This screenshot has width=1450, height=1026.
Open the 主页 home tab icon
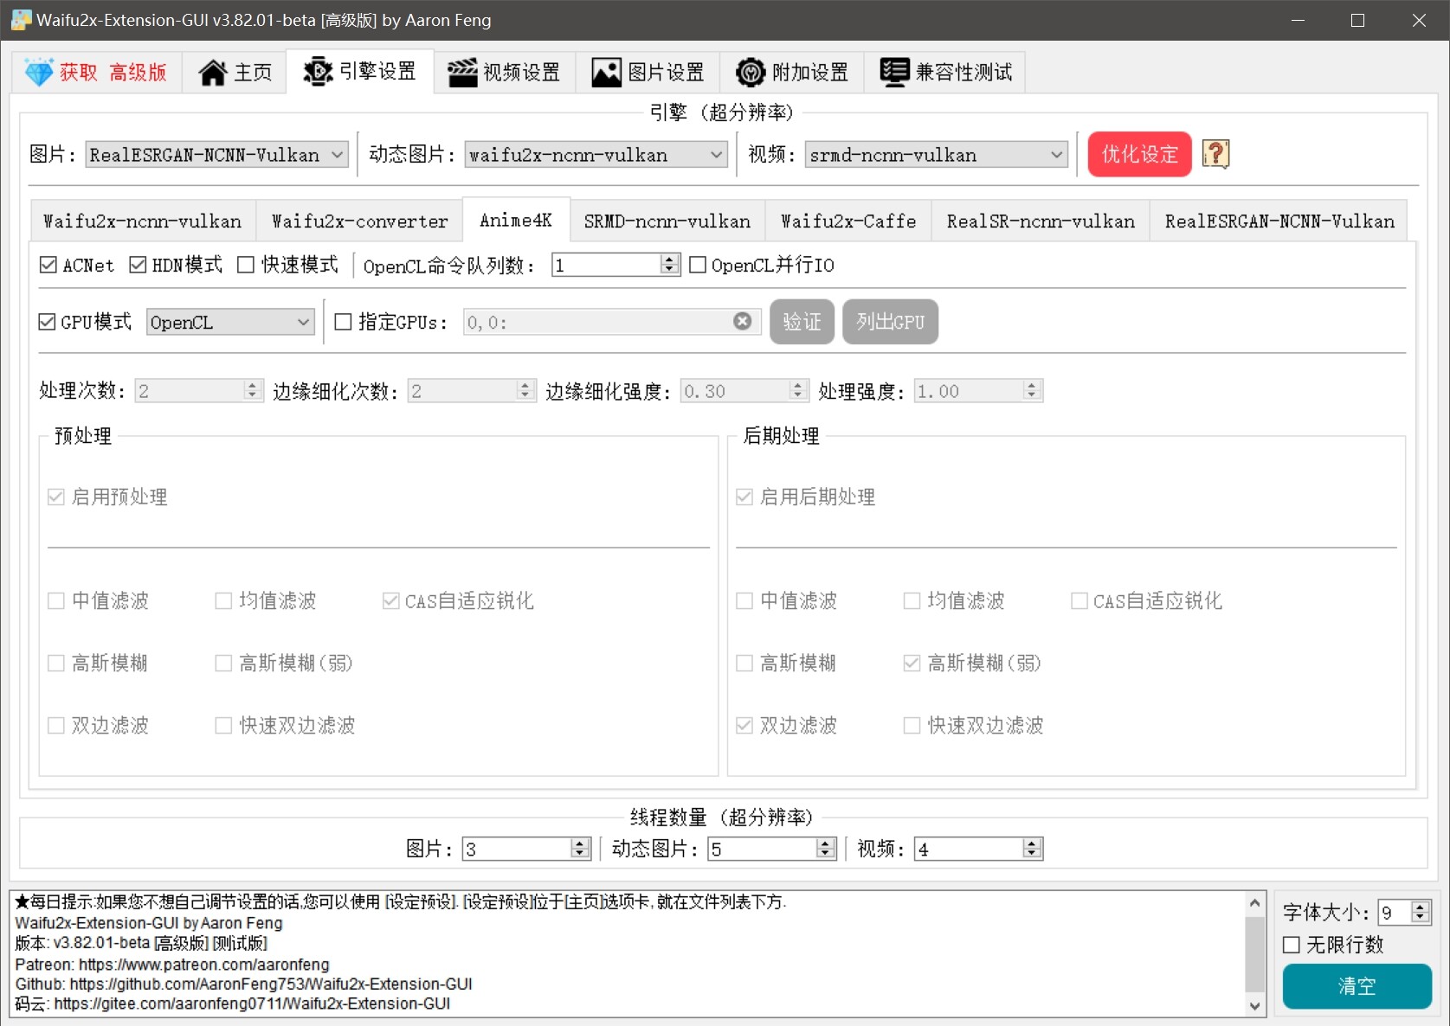(x=213, y=72)
